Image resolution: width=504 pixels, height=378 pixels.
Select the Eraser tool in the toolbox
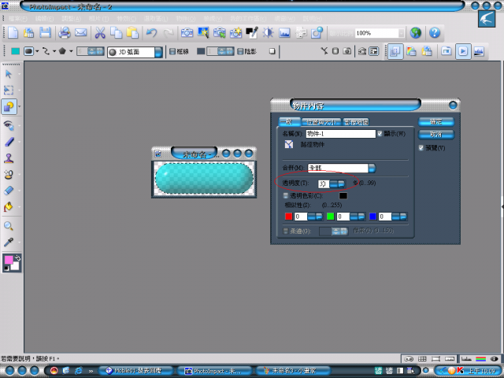coord(9,191)
